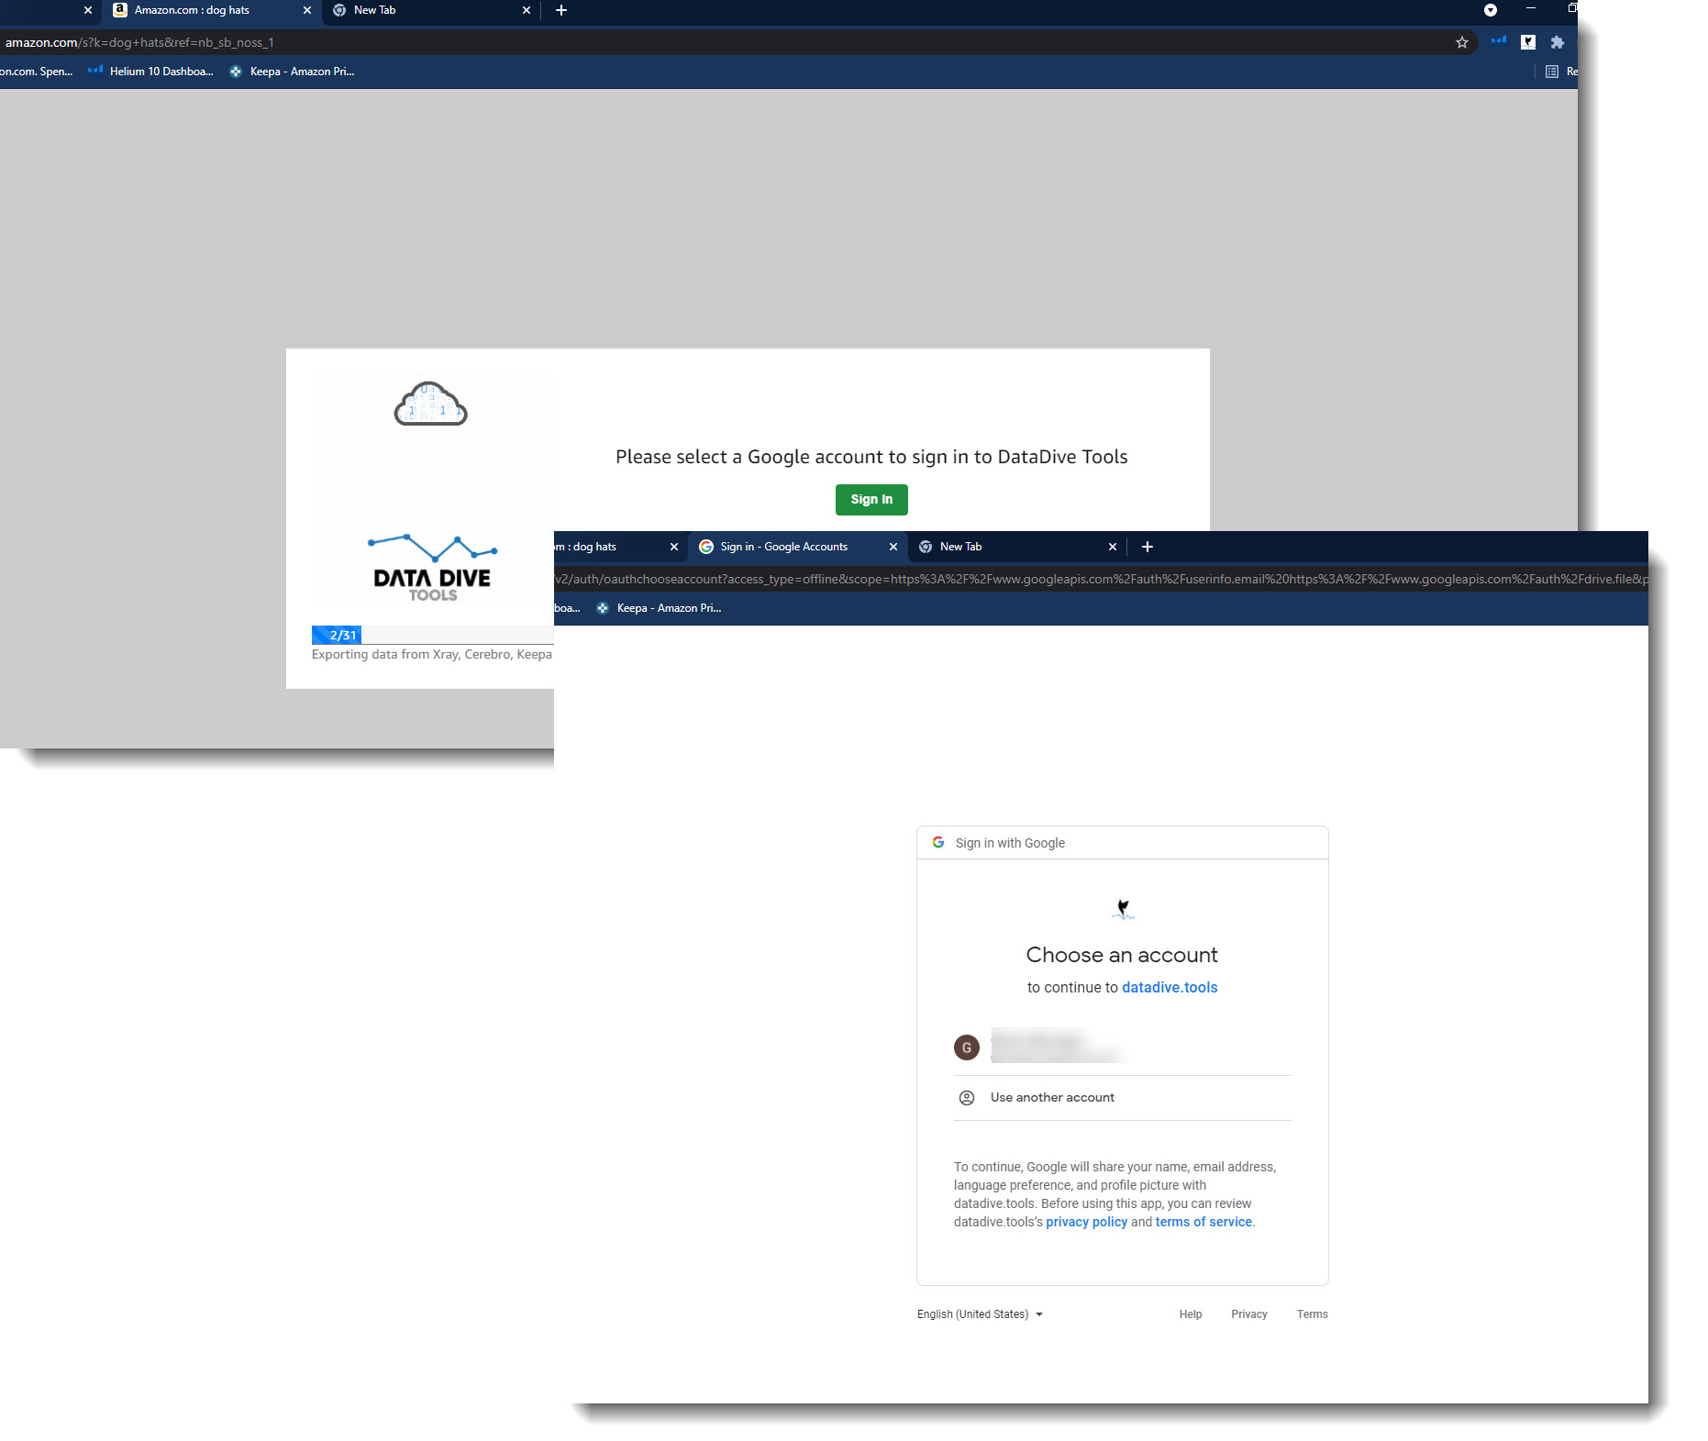Open the Privacy link in footer
Viewport: 1708px width, 1441px height.
click(1248, 1314)
